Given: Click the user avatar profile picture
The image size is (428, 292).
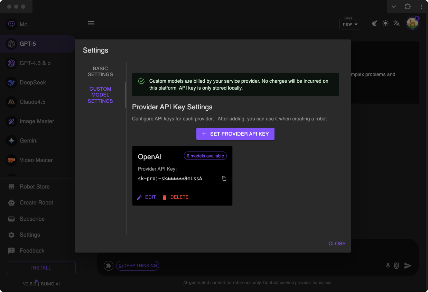Looking at the screenshot, I should pos(412,24).
